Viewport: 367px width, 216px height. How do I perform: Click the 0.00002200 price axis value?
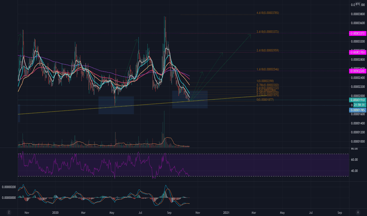pos(358,87)
